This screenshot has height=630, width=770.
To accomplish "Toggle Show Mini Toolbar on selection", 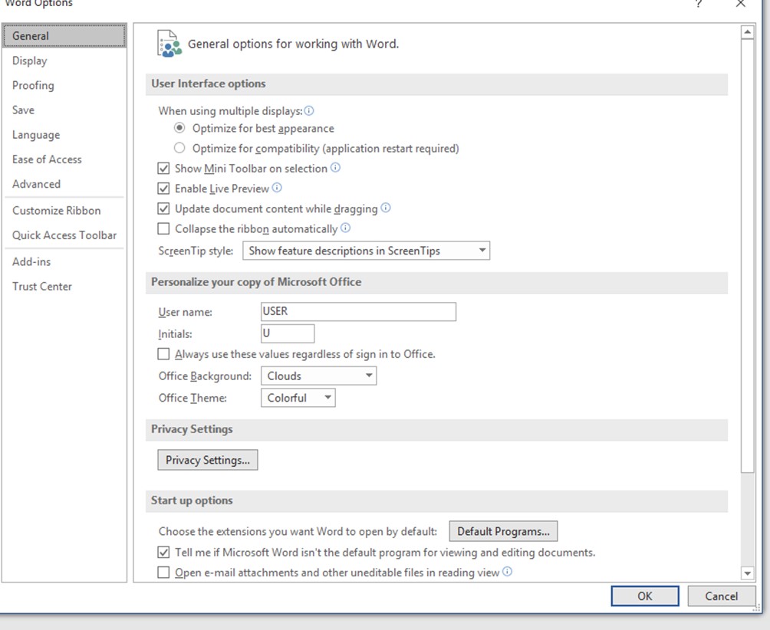I will click(x=163, y=169).
